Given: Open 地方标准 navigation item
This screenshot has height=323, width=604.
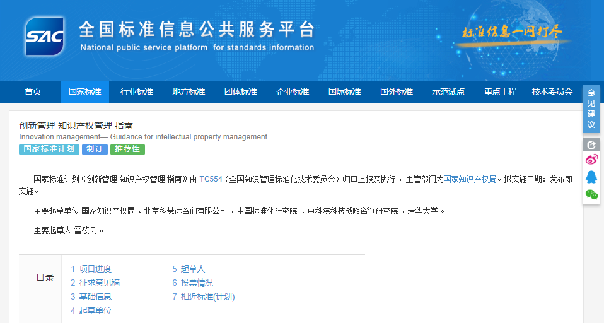Looking at the screenshot, I should point(189,91).
